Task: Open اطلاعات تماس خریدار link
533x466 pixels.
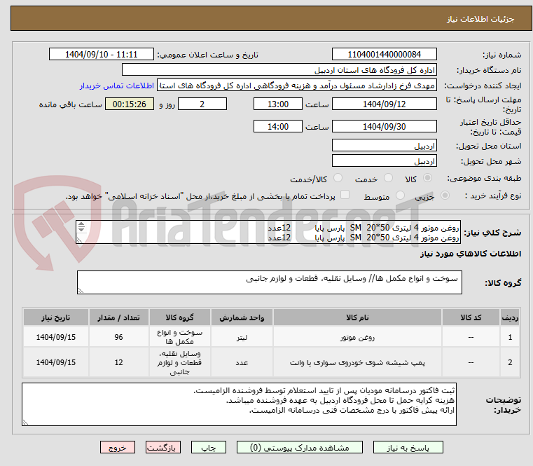Action: point(117,85)
